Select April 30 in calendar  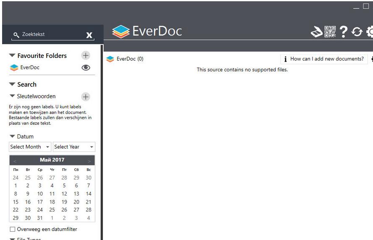89,177
